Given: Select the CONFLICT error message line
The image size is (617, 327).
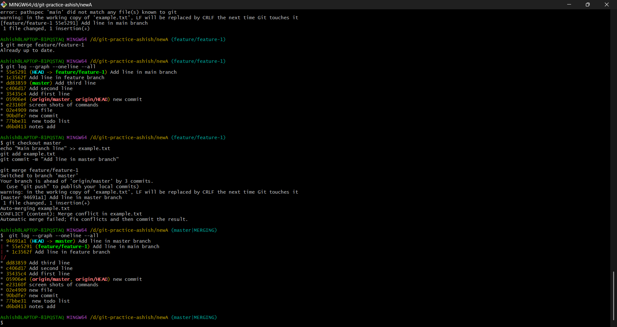Looking at the screenshot, I should click(71, 214).
